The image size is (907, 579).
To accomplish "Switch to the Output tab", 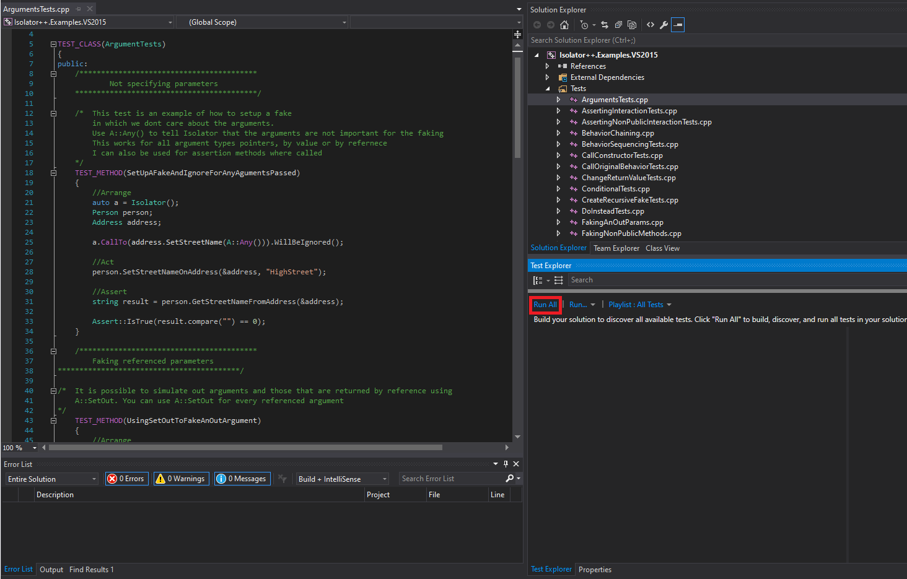I will tap(51, 570).
